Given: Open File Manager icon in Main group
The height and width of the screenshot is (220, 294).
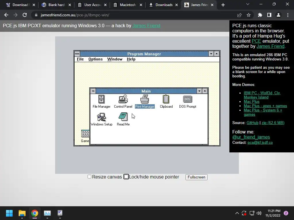Looking at the screenshot, I should 101,101.
